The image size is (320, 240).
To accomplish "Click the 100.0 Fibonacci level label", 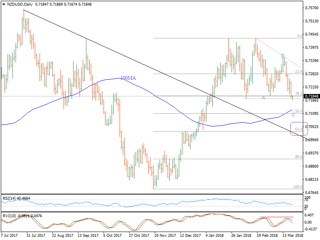I will tap(298, 187).
